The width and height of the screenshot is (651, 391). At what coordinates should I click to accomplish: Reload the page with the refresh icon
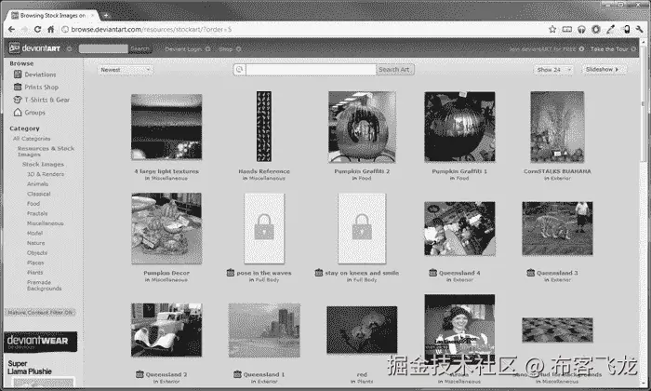(37, 30)
